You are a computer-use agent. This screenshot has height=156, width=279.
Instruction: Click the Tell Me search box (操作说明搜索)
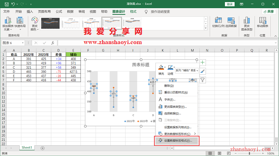pos(160,12)
